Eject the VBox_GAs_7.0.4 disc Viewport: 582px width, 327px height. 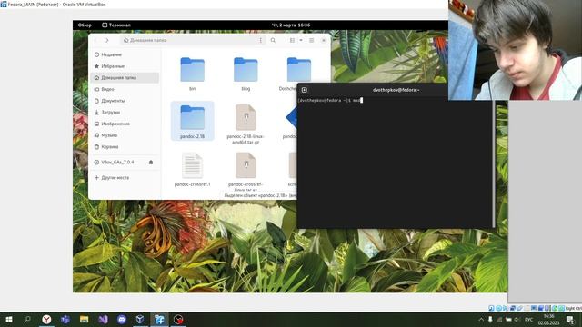click(x=151, y=162)
